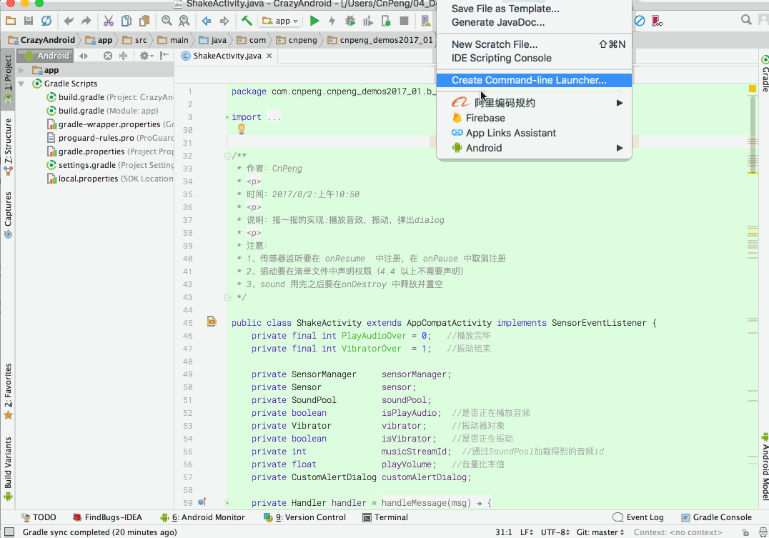Open the Version Control tool window
769x538 pixels.
(304, 517)
